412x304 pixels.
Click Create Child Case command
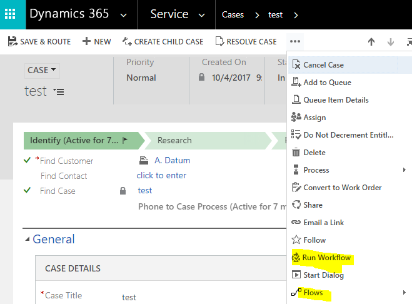[x=163, y=41]
